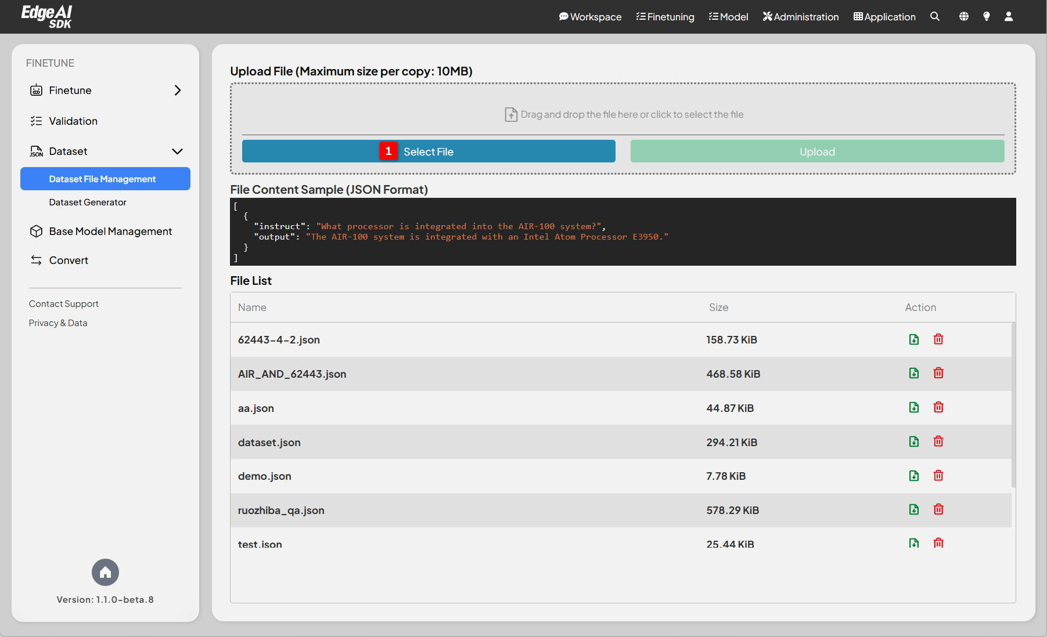Click the Select File button
The image size is (1047, 637).
click(428, 151)
